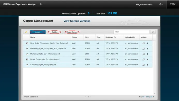The height and width of the screenshot is (101, 180).
Task: Expand the arrow beside the help icon
Action: [163, 4]
